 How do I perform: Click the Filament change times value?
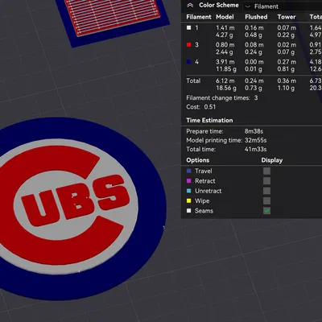(256, 98)
